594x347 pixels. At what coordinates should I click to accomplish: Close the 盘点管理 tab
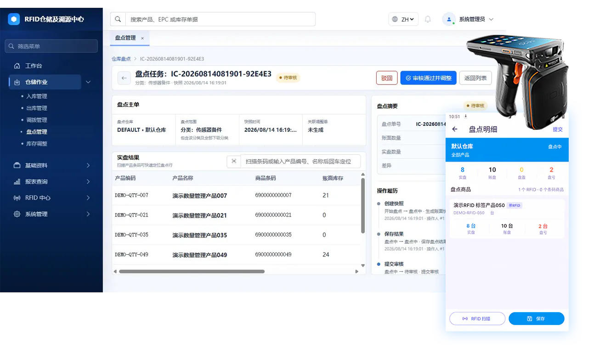[142, 38]
